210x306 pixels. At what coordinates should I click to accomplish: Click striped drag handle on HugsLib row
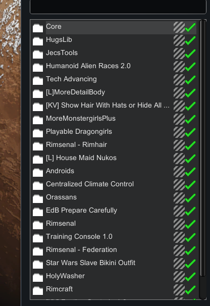(179, 40)
